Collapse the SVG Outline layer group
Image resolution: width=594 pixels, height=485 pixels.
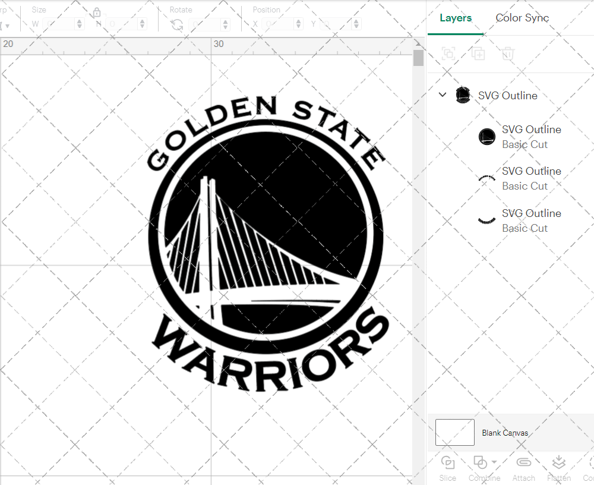442,95
